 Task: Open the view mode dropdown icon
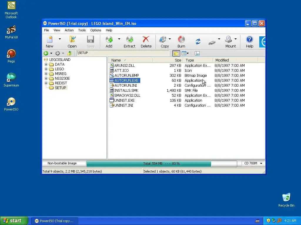point(185,53)
